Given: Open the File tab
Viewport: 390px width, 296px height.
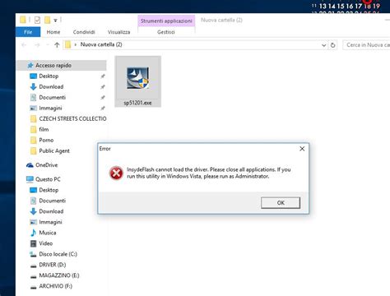Looking at the screenshot, I should click(x=28, y=32).
